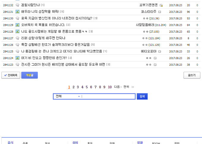202x144 pixels.
Task: Click 음식 category in footer
Action: (10, 143)
